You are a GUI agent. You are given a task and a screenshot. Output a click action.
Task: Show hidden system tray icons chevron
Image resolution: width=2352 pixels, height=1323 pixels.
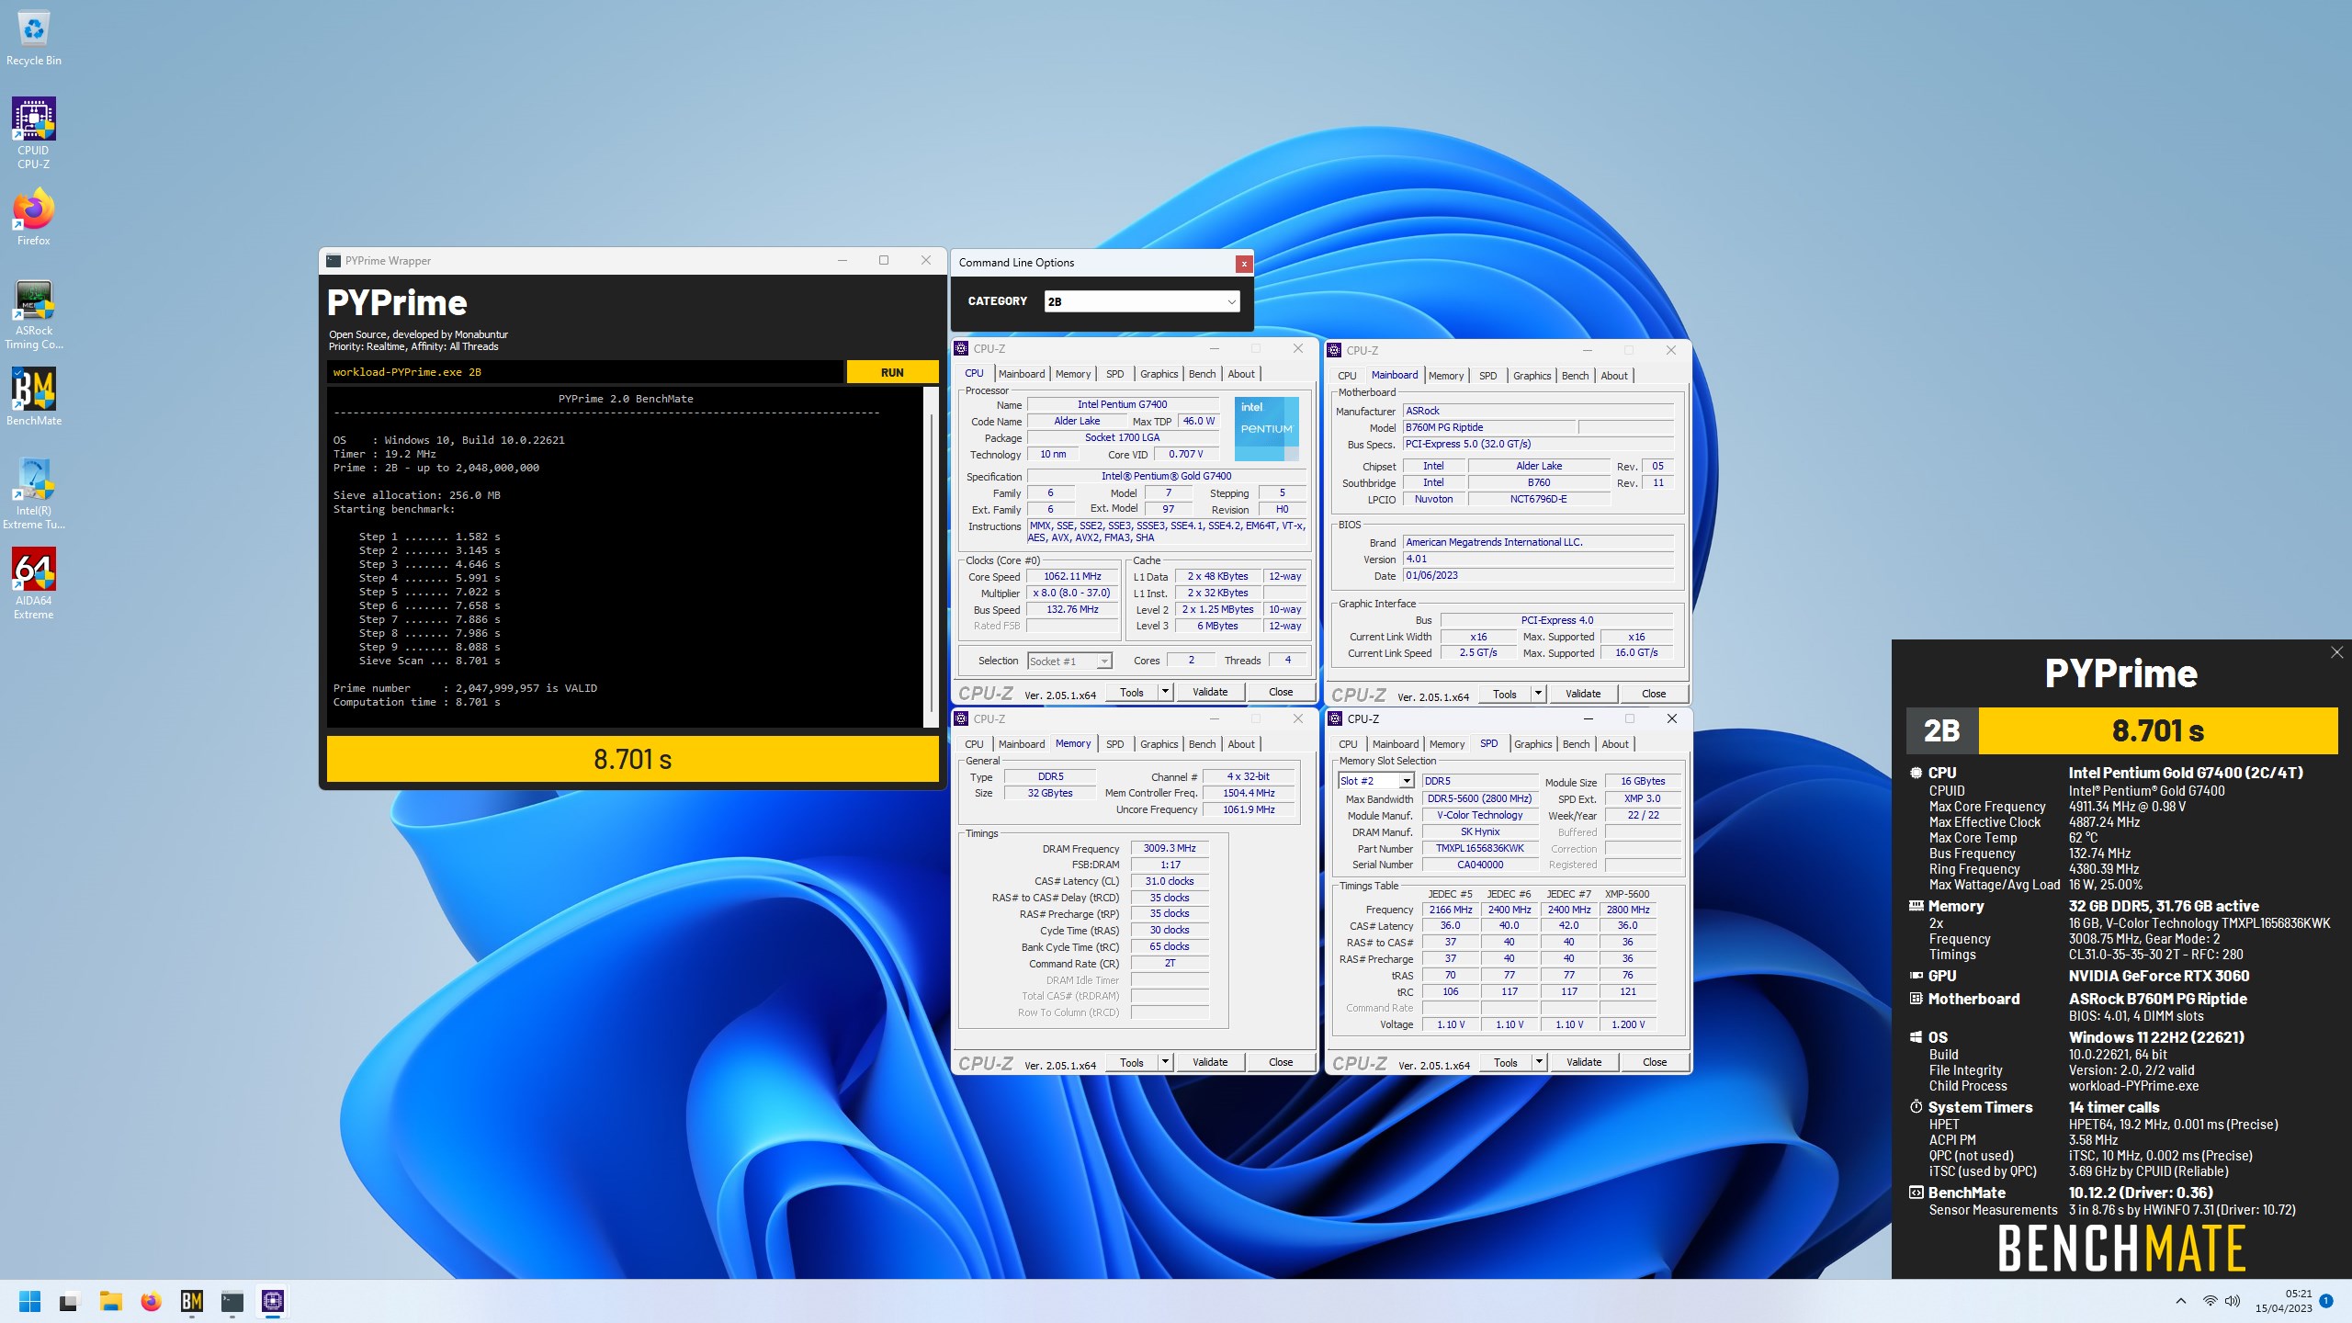click(2181, 1301)
